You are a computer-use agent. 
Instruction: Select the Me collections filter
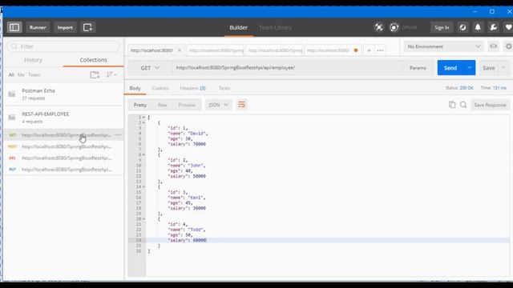(x=21, y=74)
